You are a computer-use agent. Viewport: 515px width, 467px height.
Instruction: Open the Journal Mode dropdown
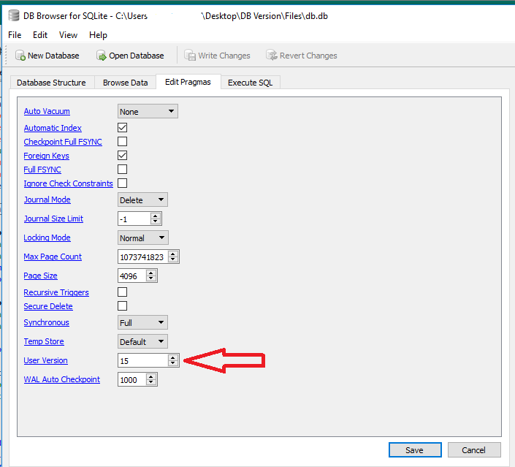click(x=142, y=200)
